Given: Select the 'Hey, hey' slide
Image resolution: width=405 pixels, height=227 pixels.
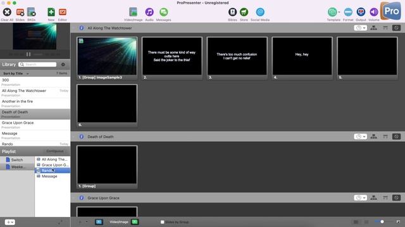Looking at the screenshot, I should pos(302,58).
